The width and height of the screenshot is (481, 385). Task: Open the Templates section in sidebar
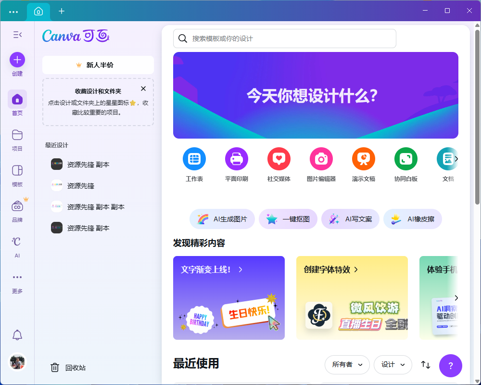17,170
